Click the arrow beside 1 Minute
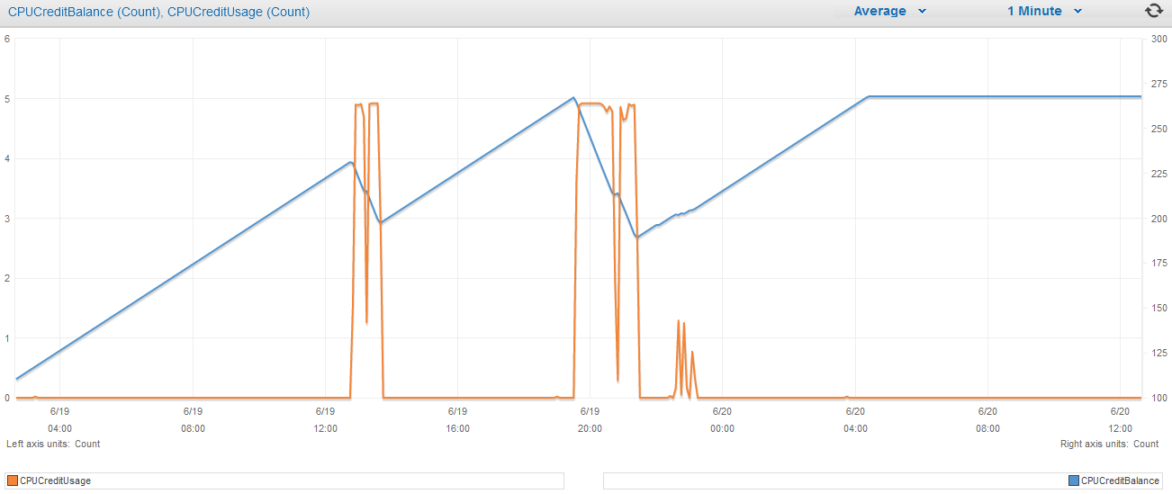This screenshot has width=1172, height=494. [1077, 12]
